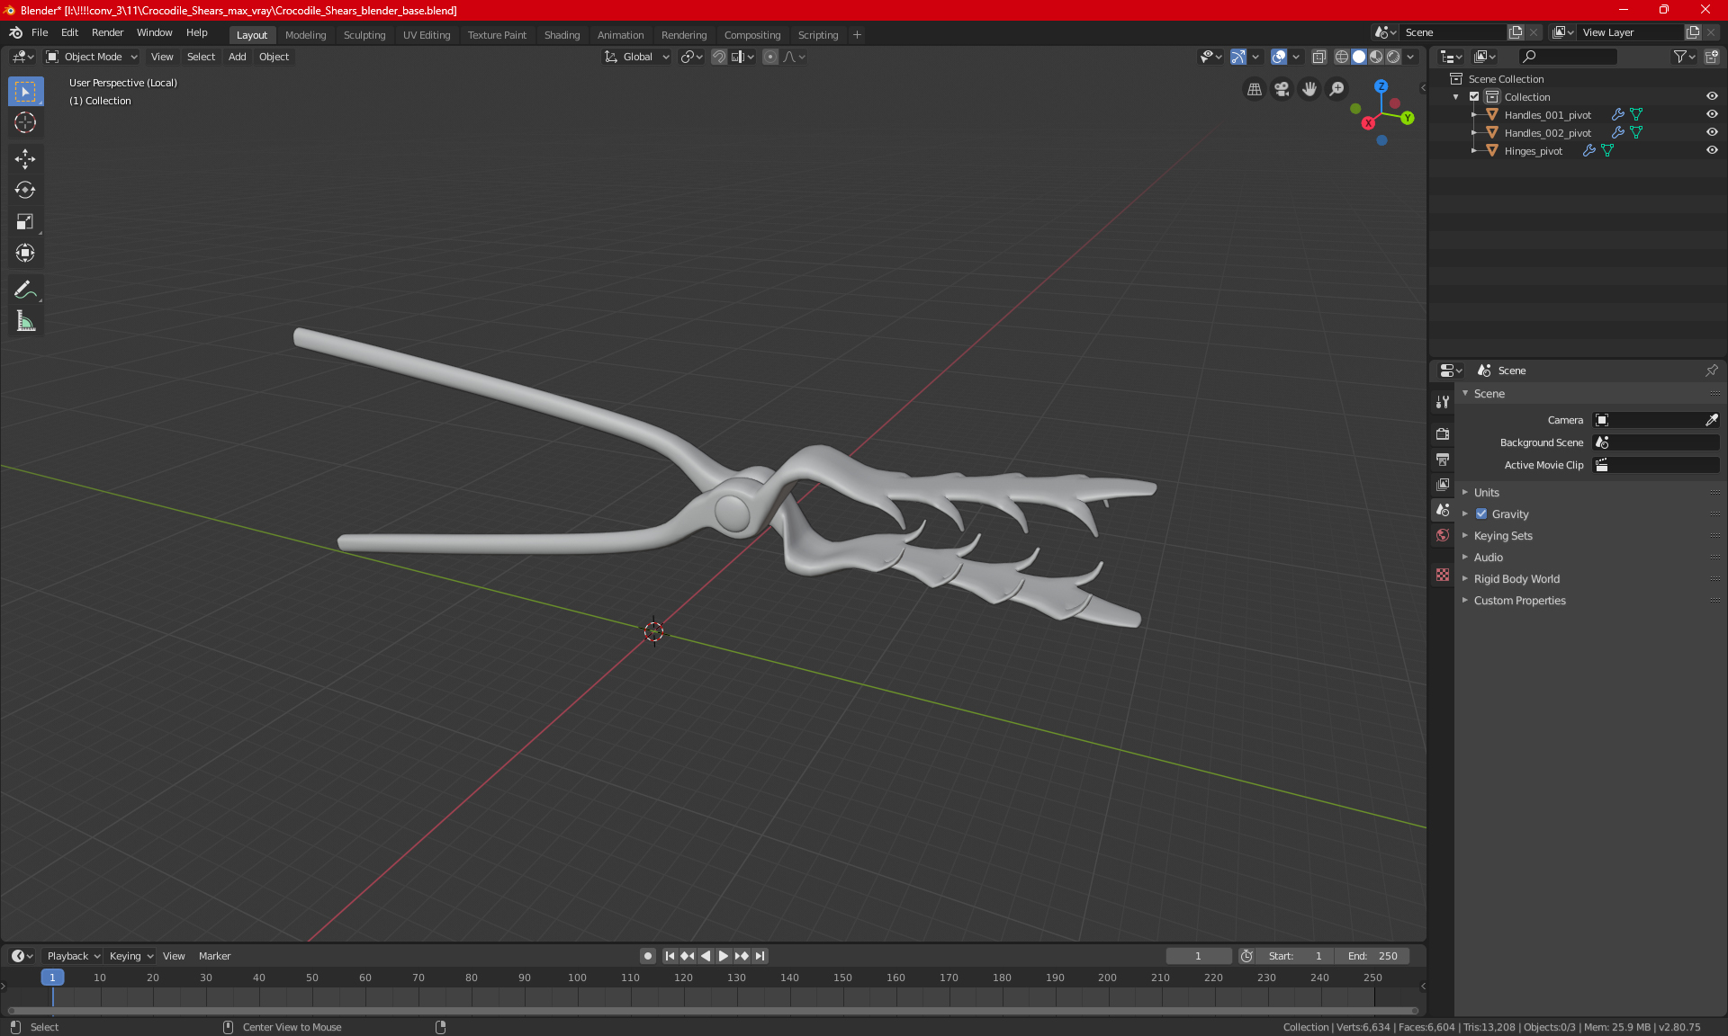Click the zoom view magnifier icon

tap(1337, 89)
